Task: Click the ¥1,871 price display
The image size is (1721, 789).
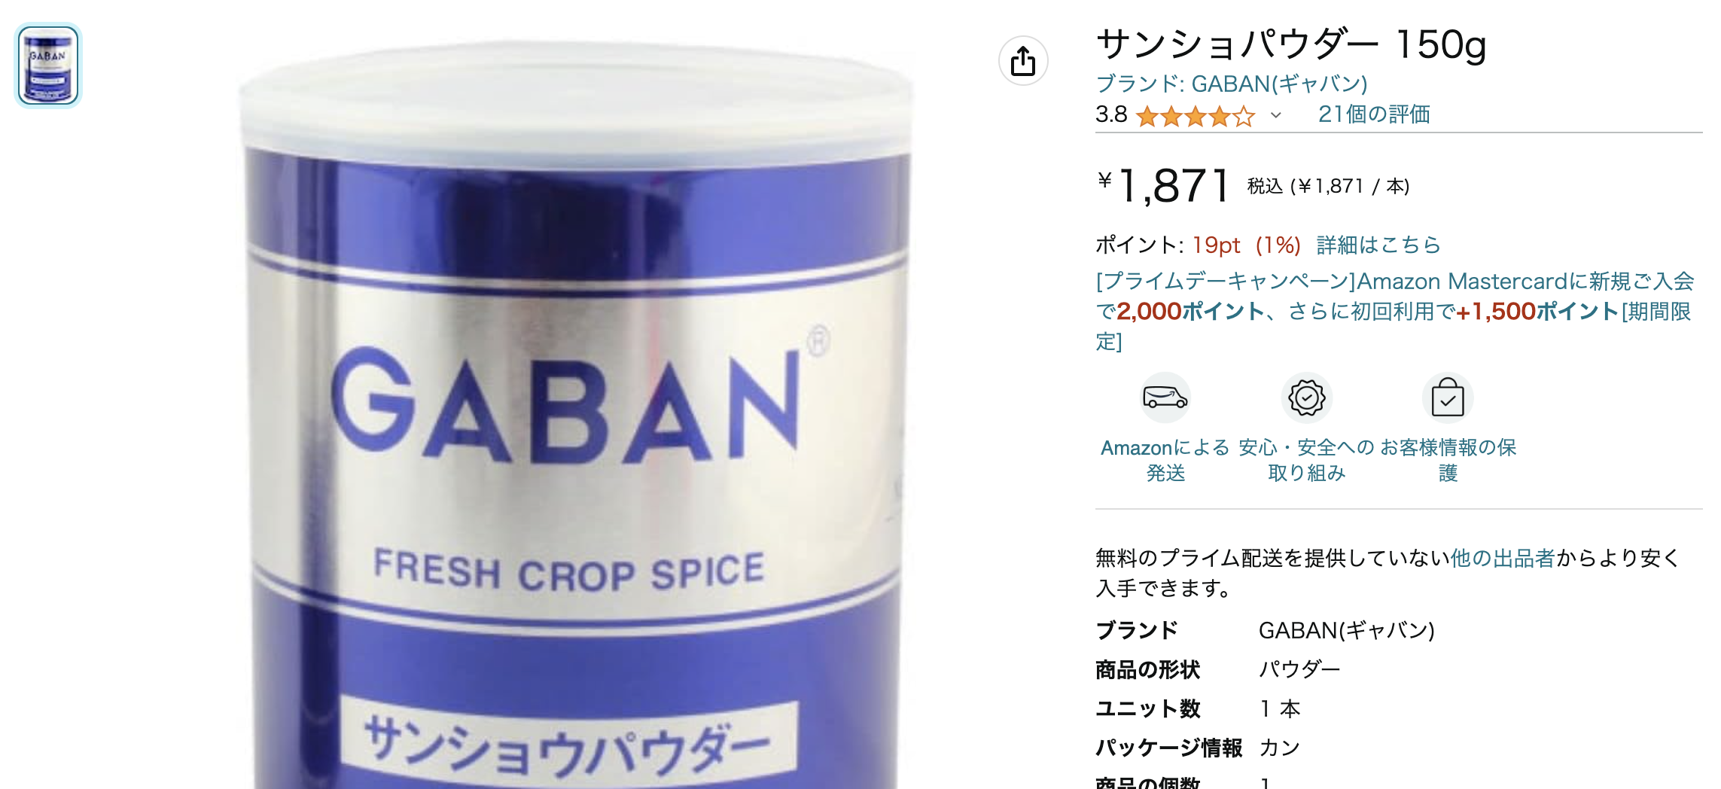Action: click(x=1164, y=185)
